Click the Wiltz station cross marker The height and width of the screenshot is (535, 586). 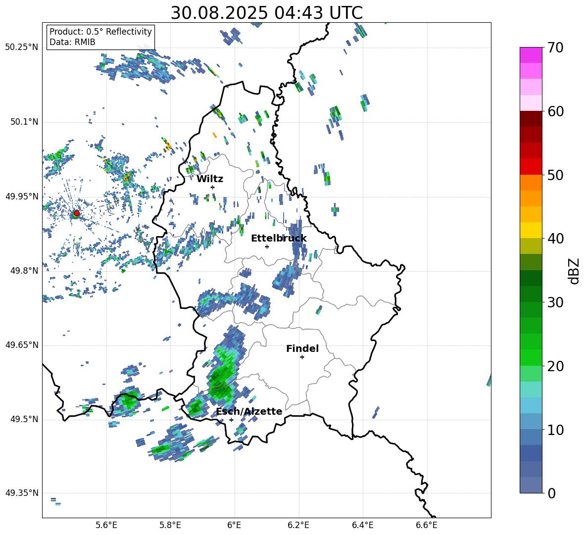213,187
